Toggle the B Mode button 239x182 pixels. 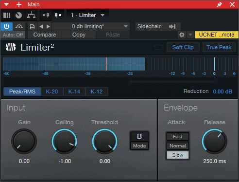click(x=139, y=141)
